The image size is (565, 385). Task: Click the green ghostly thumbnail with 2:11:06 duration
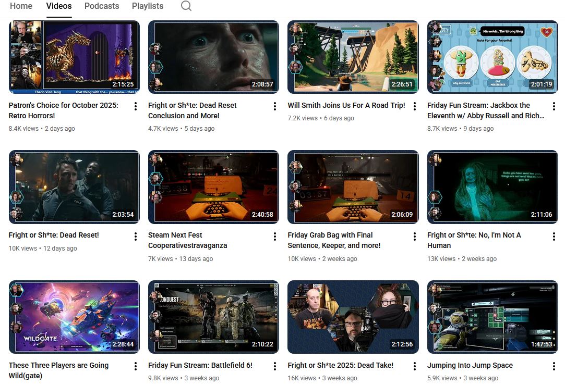tap(492, 187)
